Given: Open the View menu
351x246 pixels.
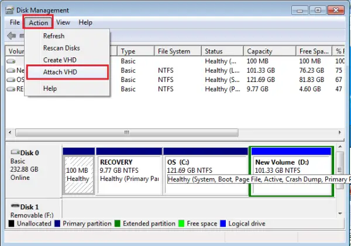Looking at the screenshot, I should pyautogui.click(x=63, y=22).
